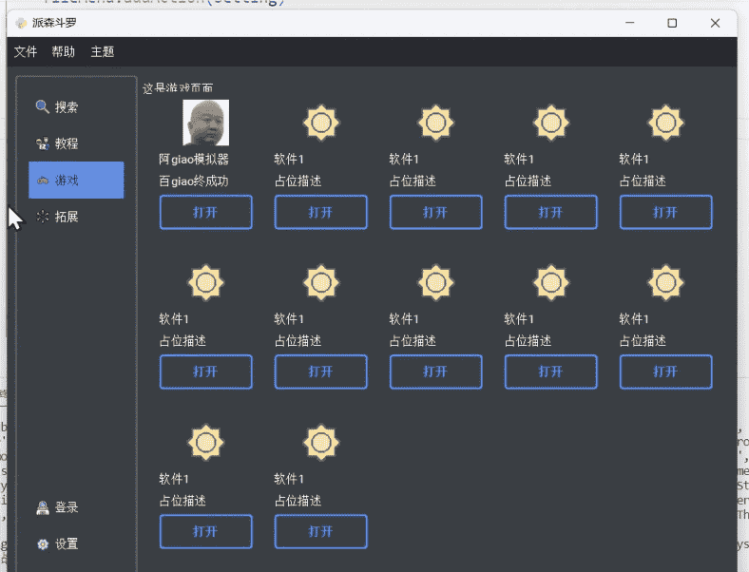The height and width of the screenshot is (572, 749).
Task: Open the 拓展 extensions sidebar icon
Action: (43, 217)
